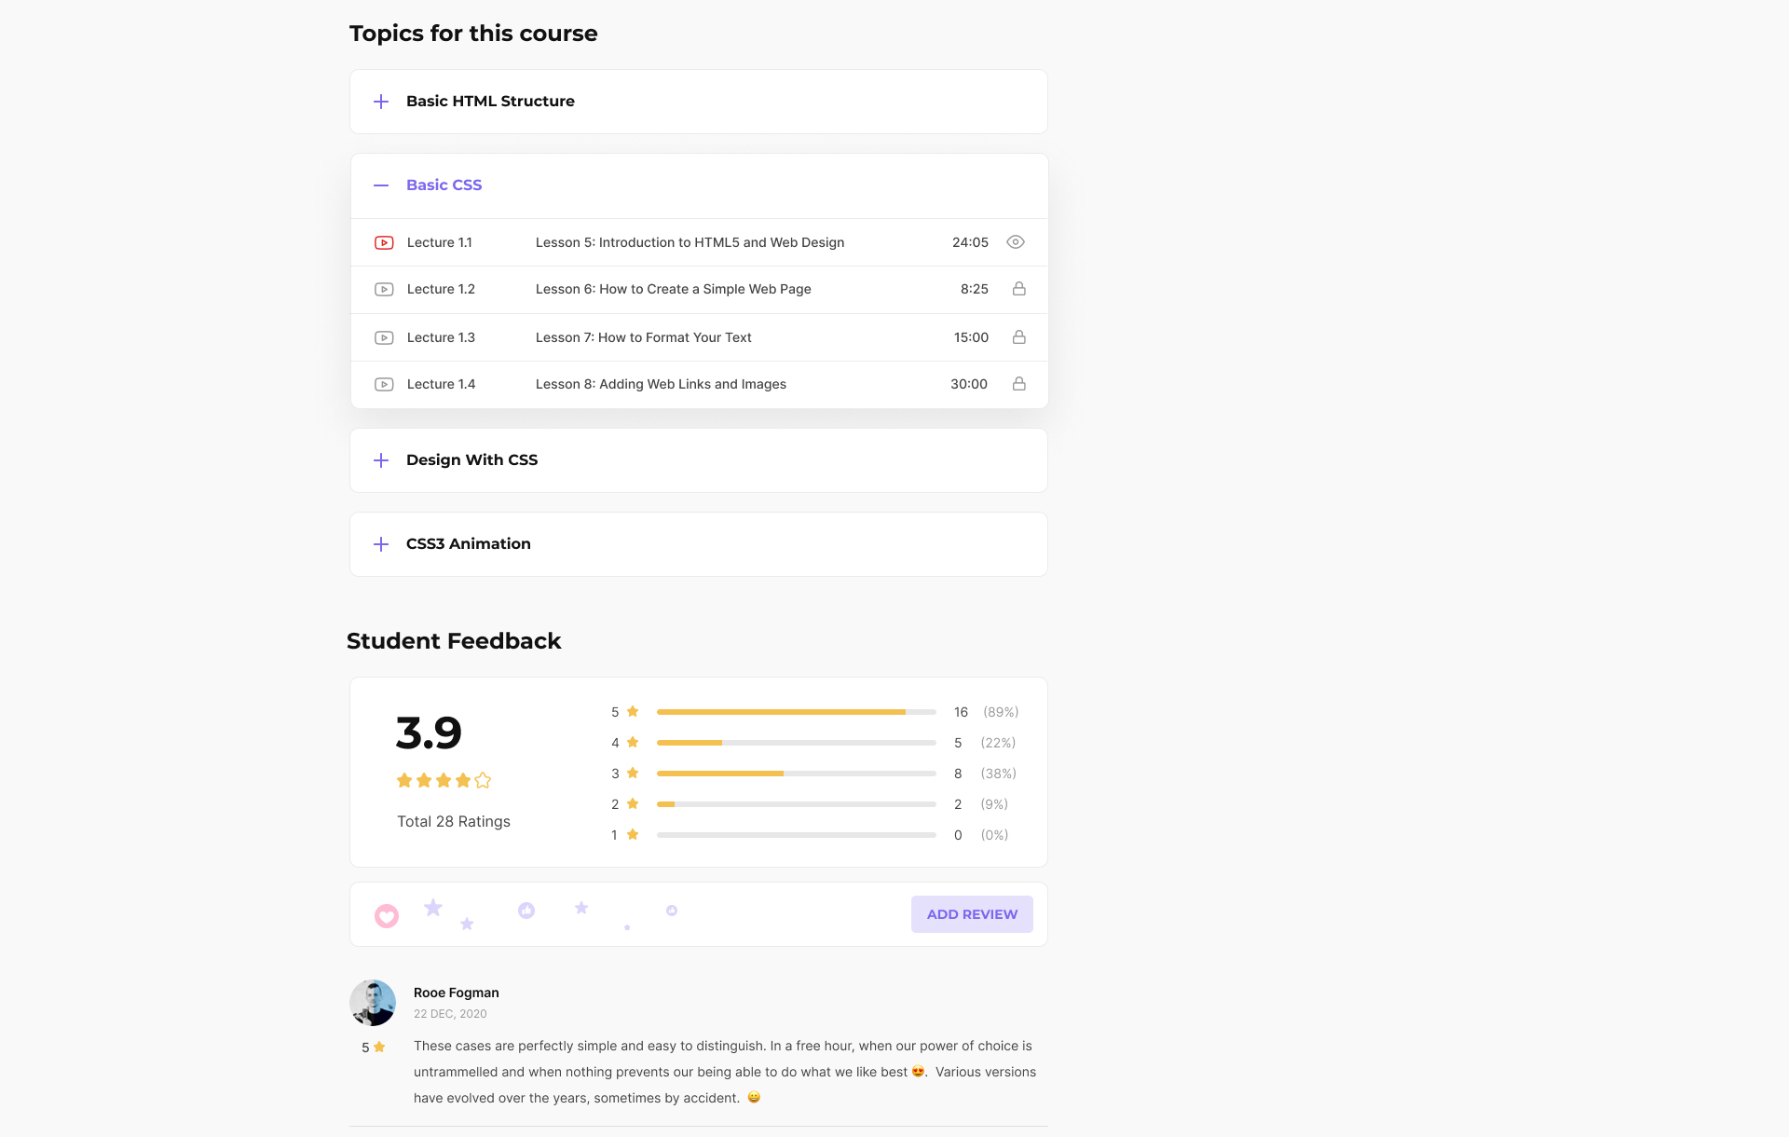Click Rooe Fogman's name link
This screenshot has width=1789, height=1137.
tap(456, 993)
